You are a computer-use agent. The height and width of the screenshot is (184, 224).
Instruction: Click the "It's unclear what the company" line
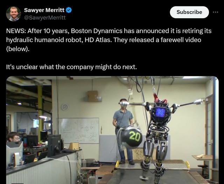(x=71, y=67)
